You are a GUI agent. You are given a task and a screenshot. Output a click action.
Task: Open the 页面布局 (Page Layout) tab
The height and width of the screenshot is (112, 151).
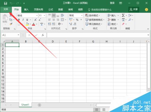[x=38, y=10]
